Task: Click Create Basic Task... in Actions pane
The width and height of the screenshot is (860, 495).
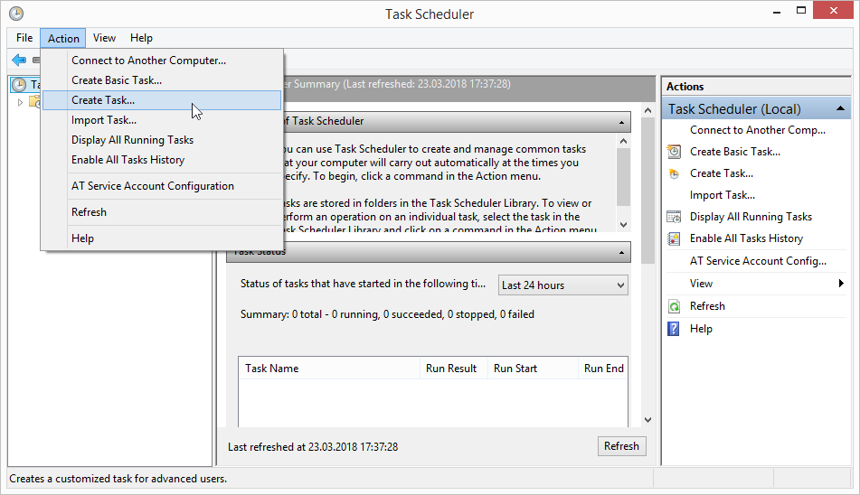Action: point(735,152)
